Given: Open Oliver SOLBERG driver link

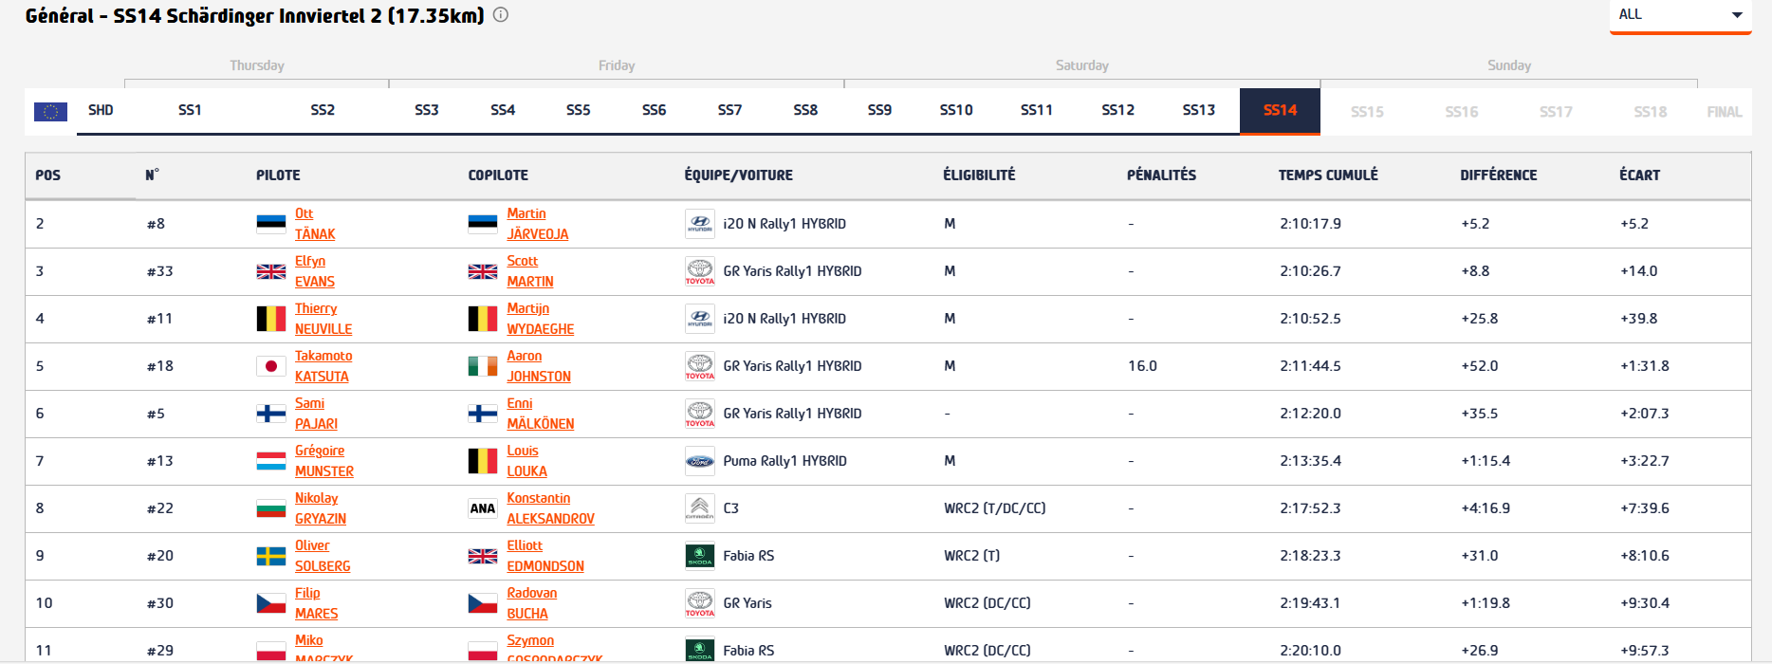Looking at the screenshot, I should tap(323, 556).
